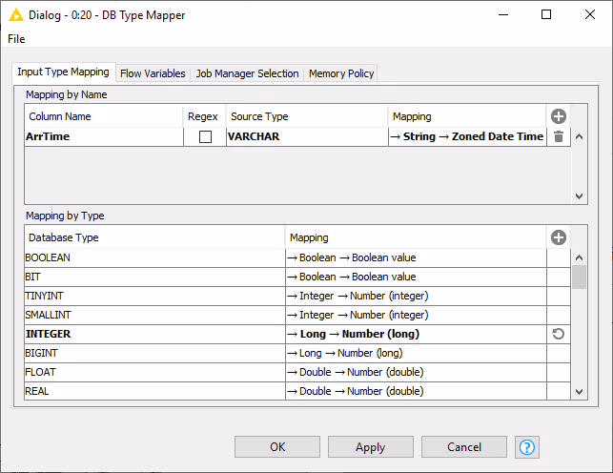
Task: Confirm the dialog with OK
Action: (277, 447)
